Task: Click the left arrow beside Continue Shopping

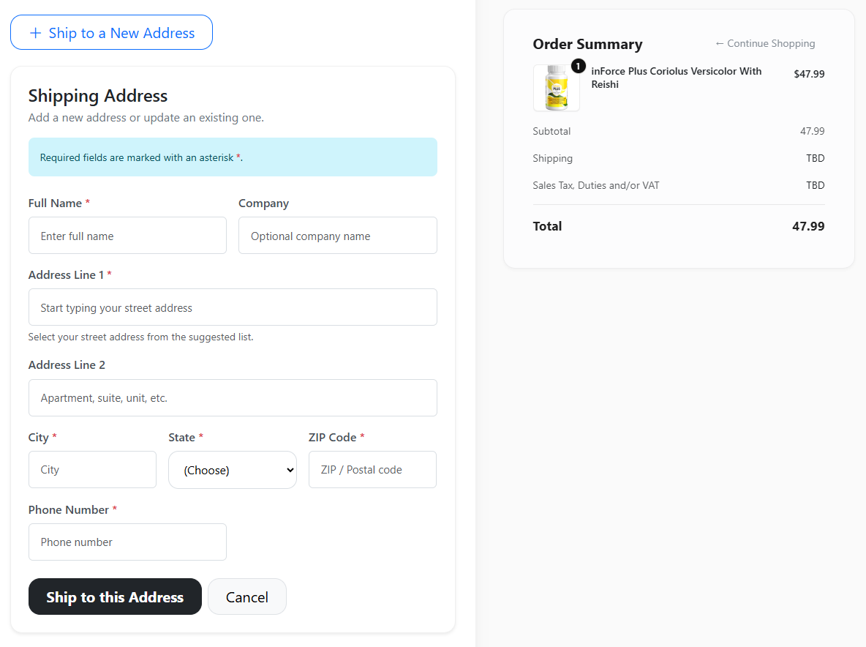Action: (719, 43)
